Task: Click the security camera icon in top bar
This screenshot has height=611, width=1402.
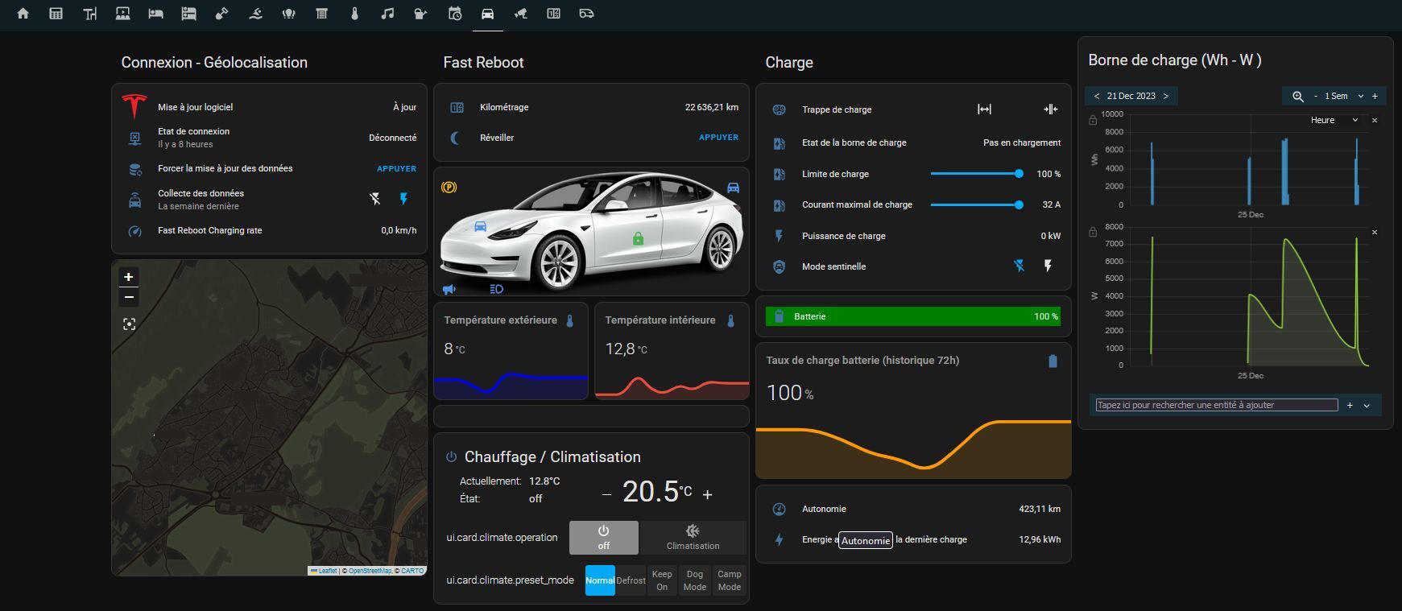Action: pos(520,14)
